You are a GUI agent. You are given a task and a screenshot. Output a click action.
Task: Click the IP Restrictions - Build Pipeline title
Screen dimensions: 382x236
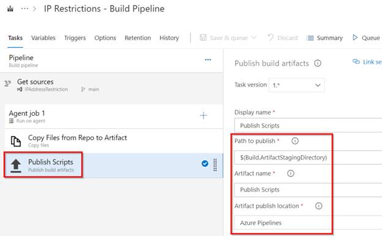pyautogui.click(x=104, y=9)
